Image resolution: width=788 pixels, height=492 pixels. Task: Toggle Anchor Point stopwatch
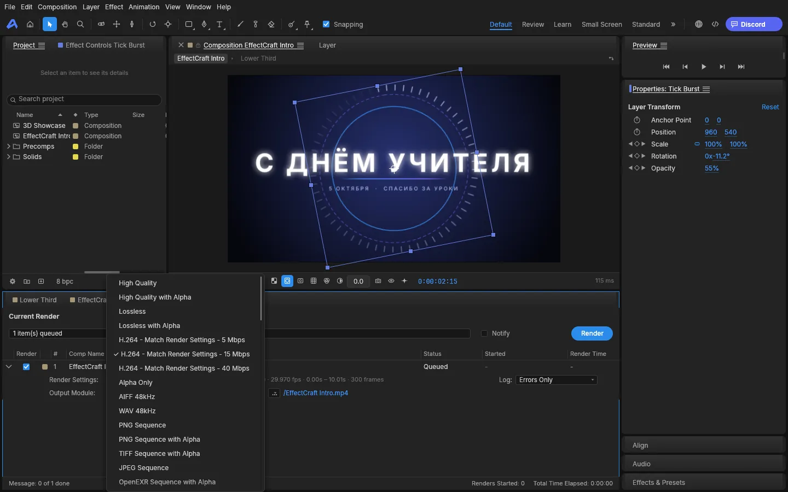pos(637,120)
